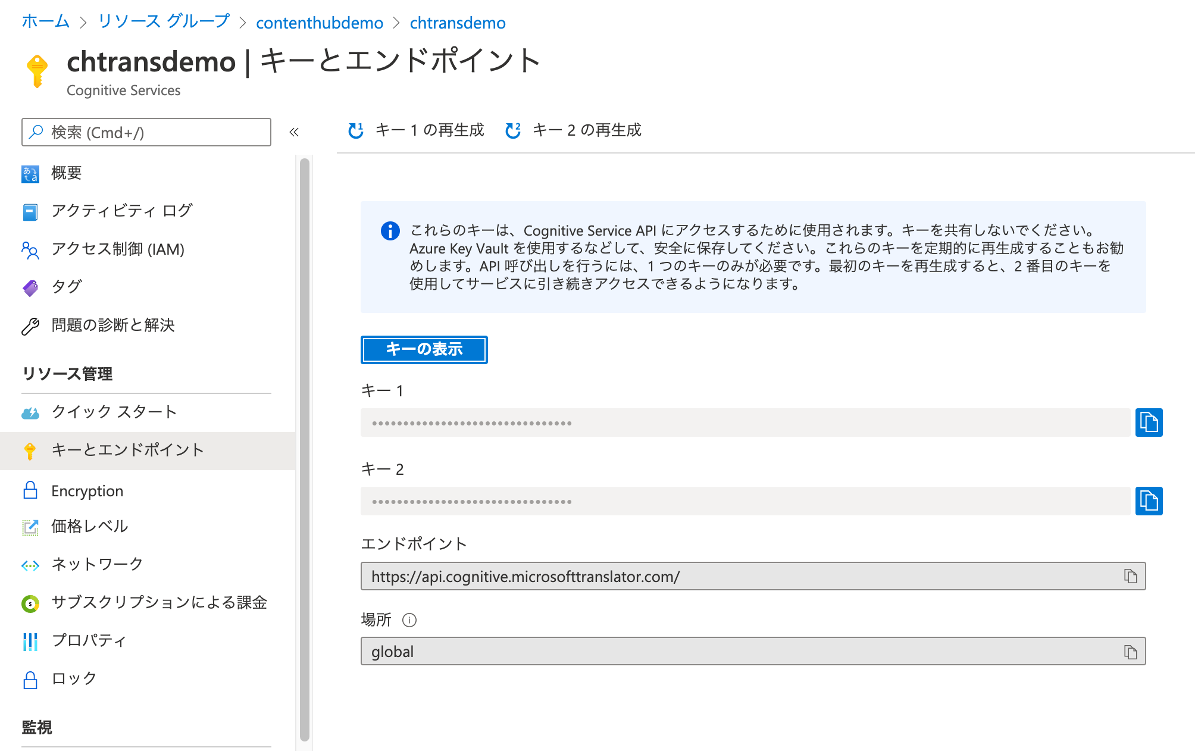Click the blue info icon in banner
This screenshot has height=751, width=1195.
(x=390, y=231)
